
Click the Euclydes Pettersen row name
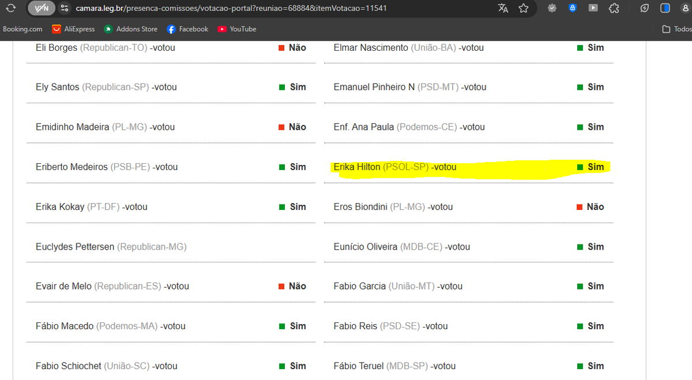(75, 247)
